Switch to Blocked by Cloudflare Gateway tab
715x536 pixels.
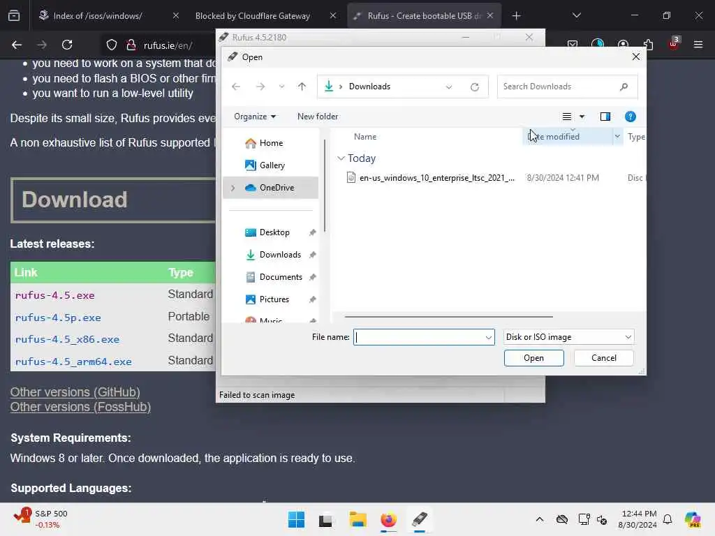point(252,16)
